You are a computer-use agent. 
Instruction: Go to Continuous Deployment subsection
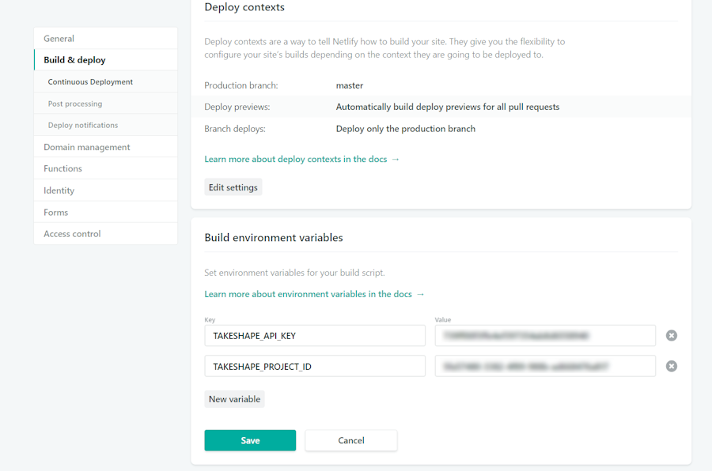point(105,81)
